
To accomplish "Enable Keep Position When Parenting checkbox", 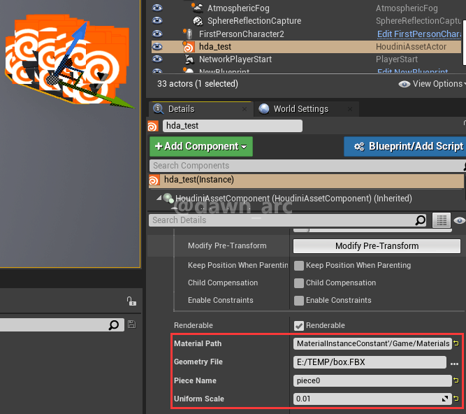I will coord(299,266).
